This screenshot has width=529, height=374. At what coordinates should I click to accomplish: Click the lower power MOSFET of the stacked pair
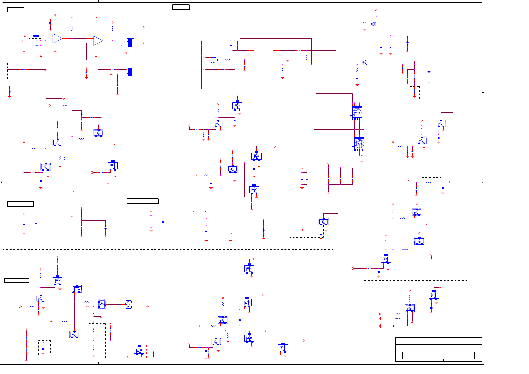[359, 143]
